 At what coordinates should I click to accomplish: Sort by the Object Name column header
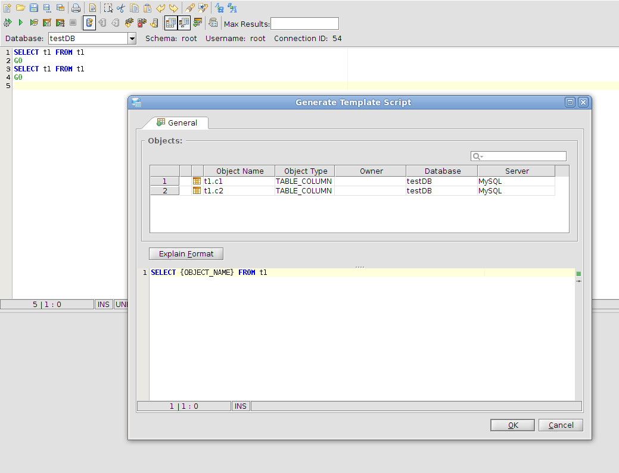pyautogui.click(x=239, y=171)
